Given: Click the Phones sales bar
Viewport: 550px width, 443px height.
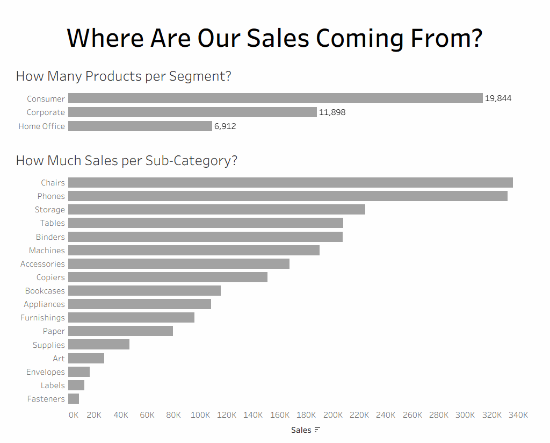Looking at the screenshot, I should click(287, 196).
